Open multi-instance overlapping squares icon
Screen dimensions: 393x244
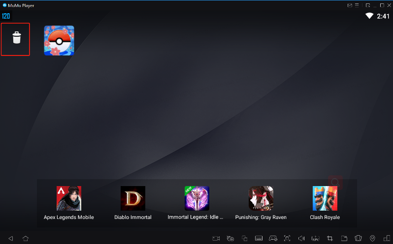(245, 238)
